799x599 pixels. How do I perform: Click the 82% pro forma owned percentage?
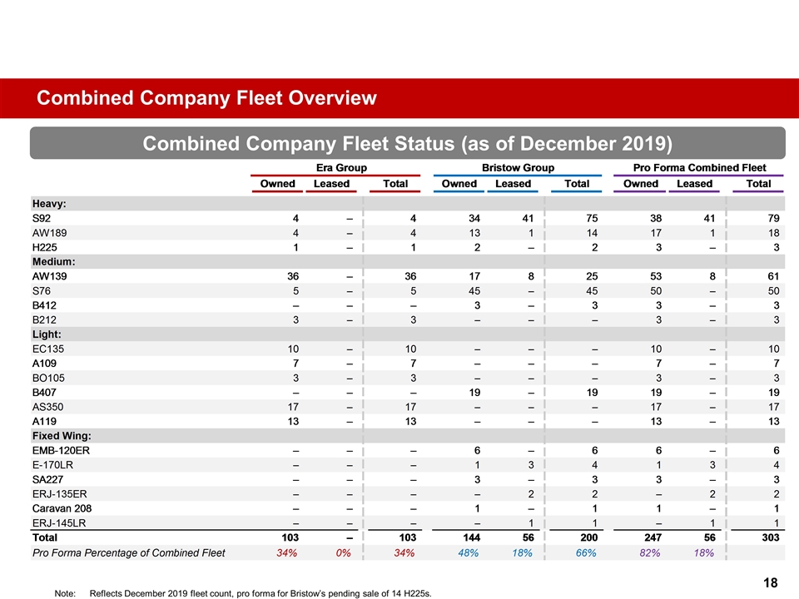pyautogui.click(x=641, y=553)
